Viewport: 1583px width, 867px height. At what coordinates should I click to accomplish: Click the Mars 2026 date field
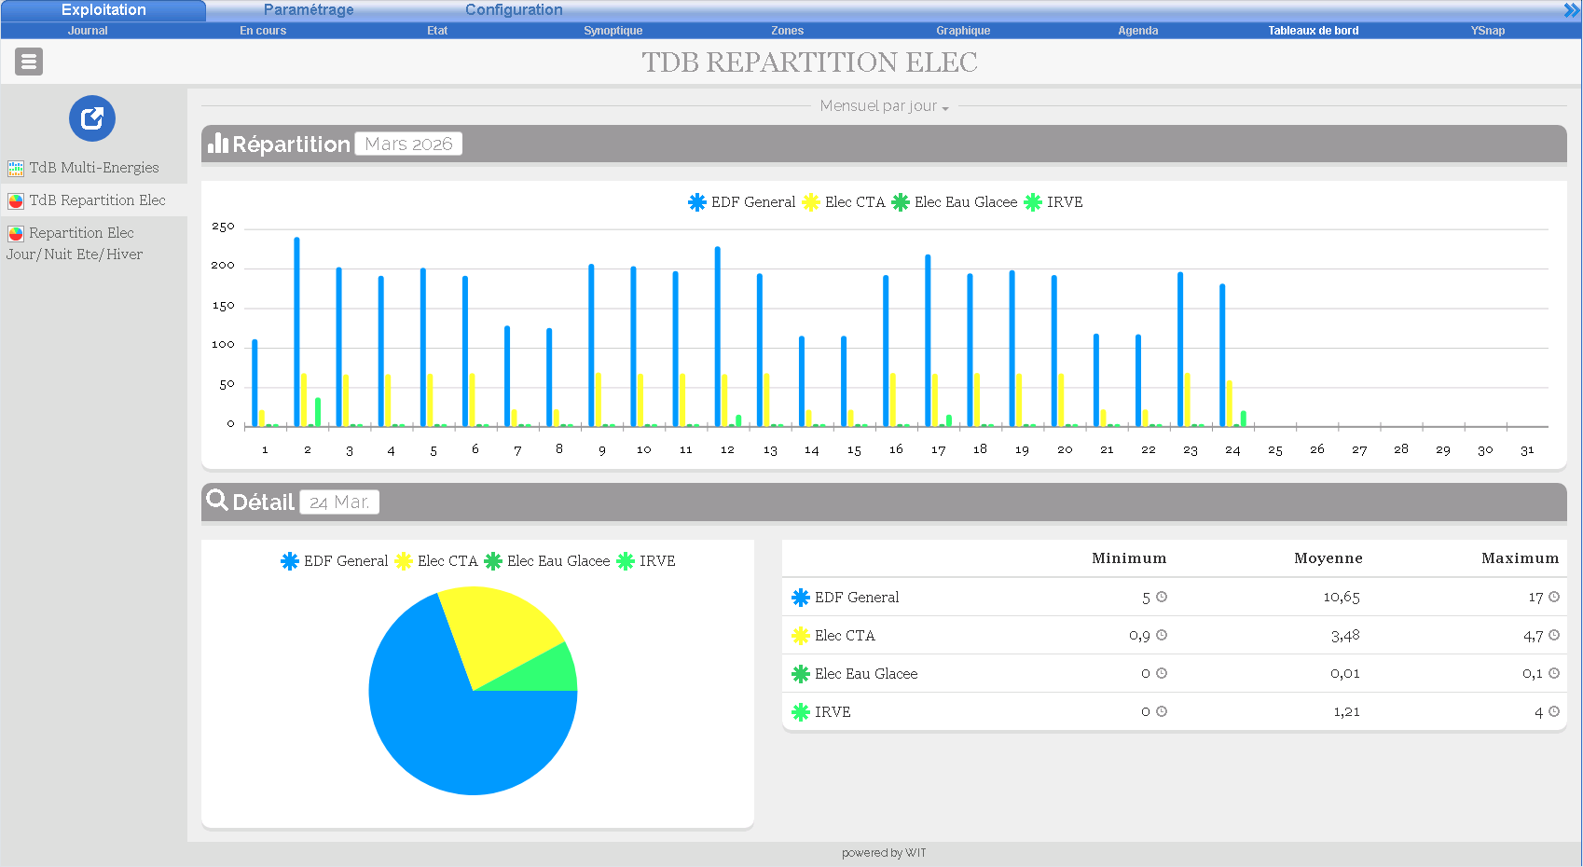point(408,144)
